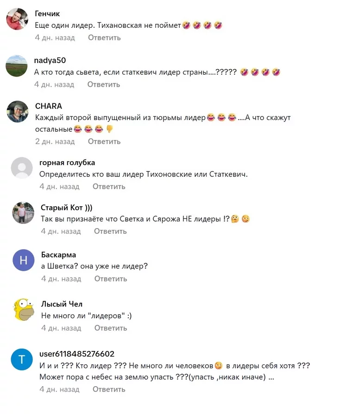Click горная голубка's default gray avatar
This screenshot has height=414, width=339.
pos(22,168)
